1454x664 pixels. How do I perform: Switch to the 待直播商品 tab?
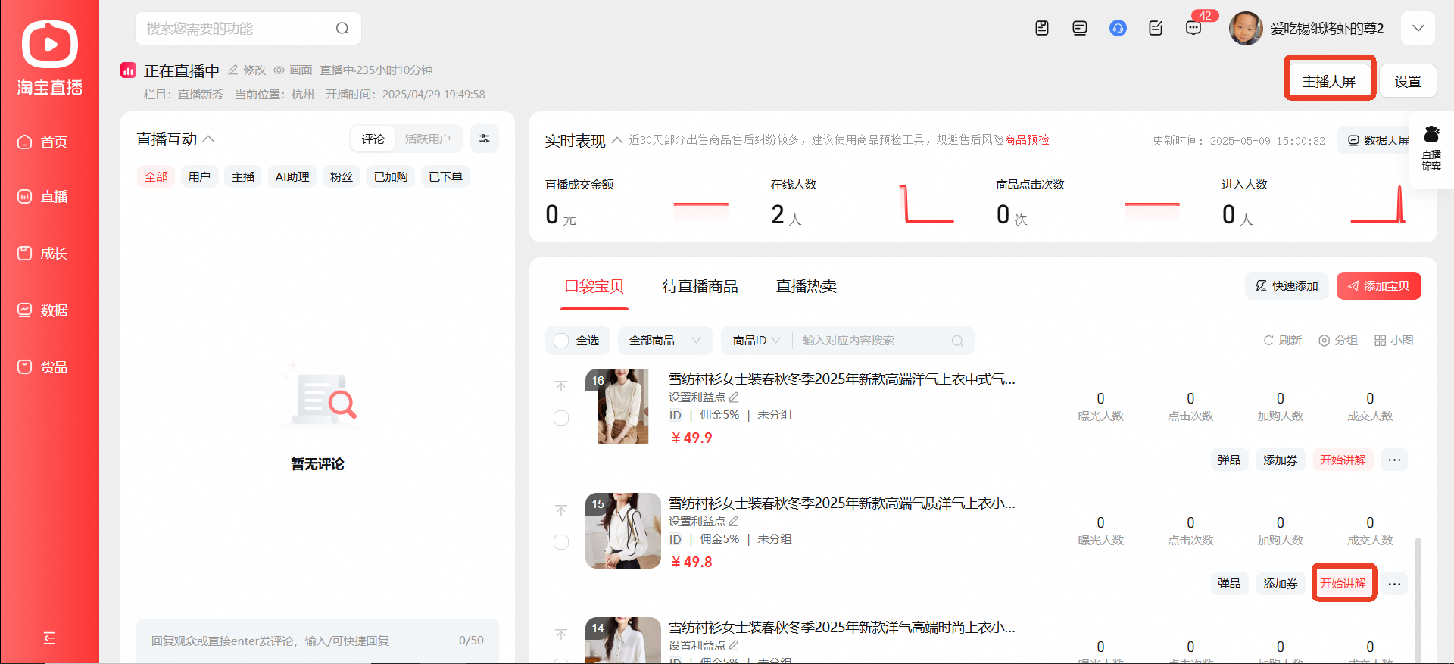tap(700, 286)
